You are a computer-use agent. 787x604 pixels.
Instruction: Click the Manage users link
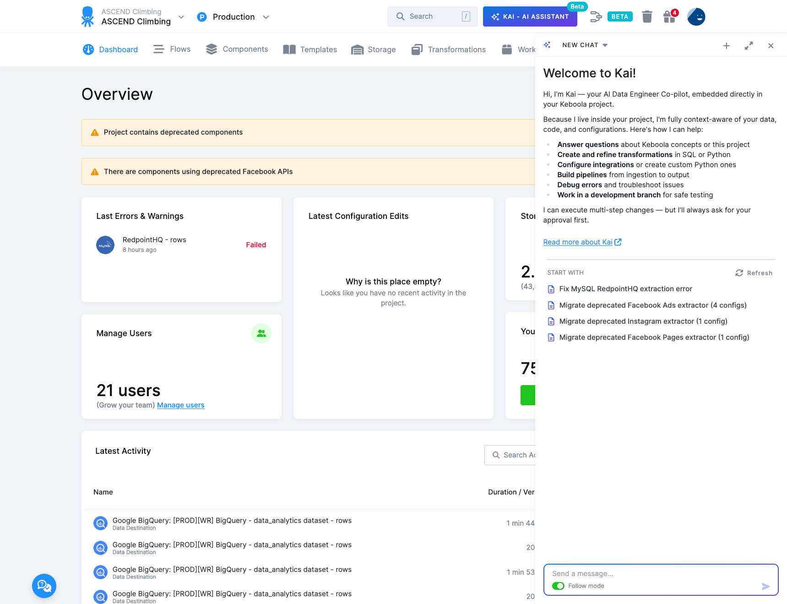[x=180, y=405]
